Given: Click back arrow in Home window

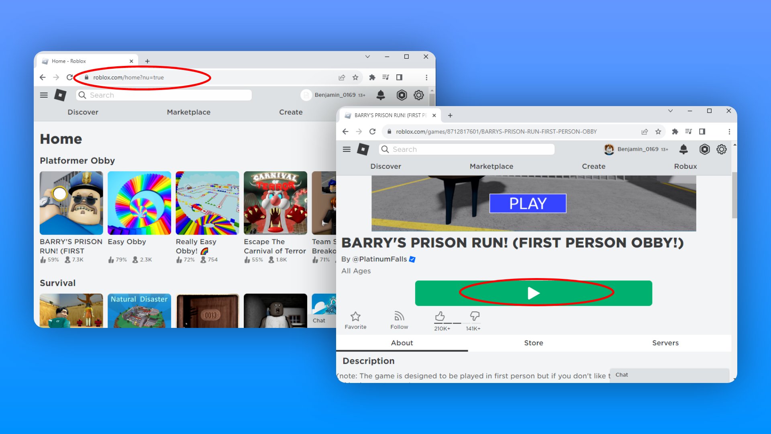Looking at the screenshot, I should (x=43, y=77).
